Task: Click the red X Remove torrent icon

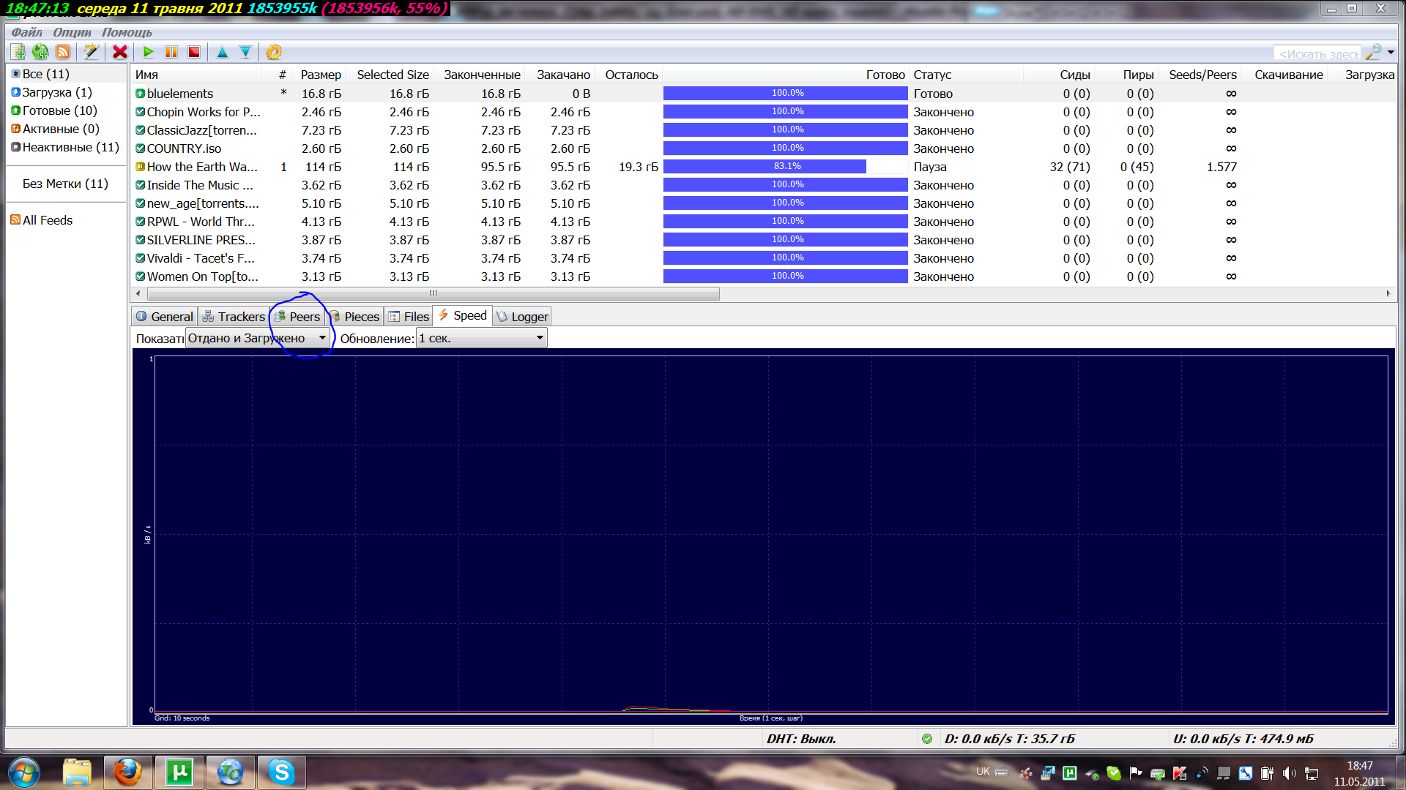Action: tap(120, 52)
